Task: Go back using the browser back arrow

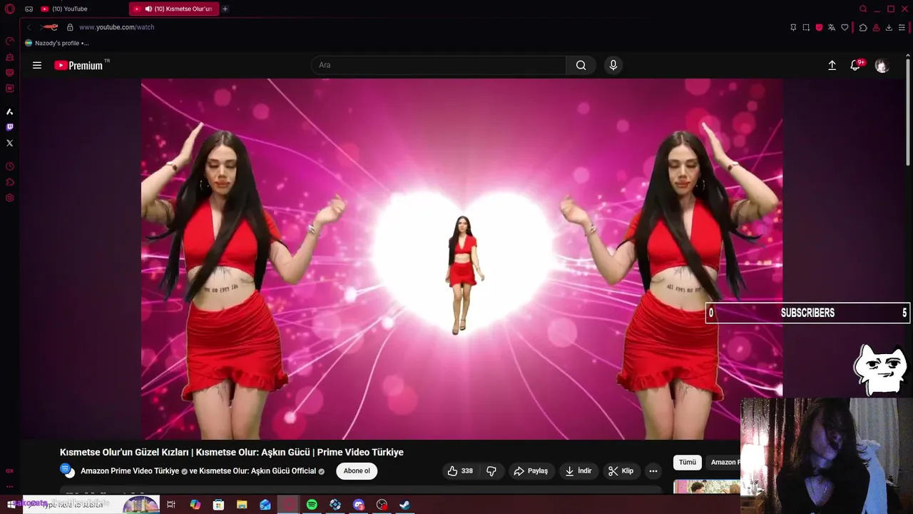Action: [x=29, y=27]
